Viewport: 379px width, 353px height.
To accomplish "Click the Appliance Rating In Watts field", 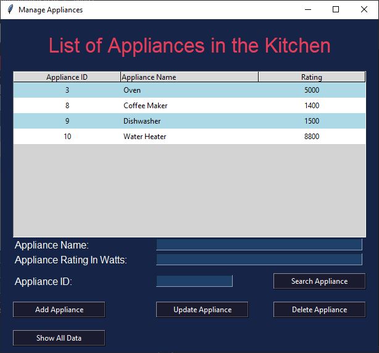I will (x=259, y=260).
